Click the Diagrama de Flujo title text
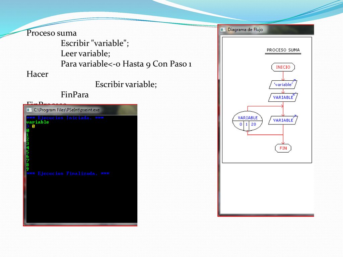 pyautogui.click(x=245, y=29)
